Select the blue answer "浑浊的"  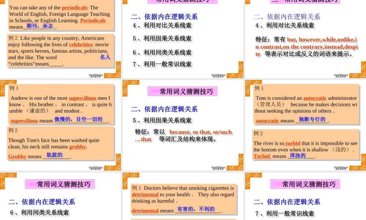[x=298, y=155]
